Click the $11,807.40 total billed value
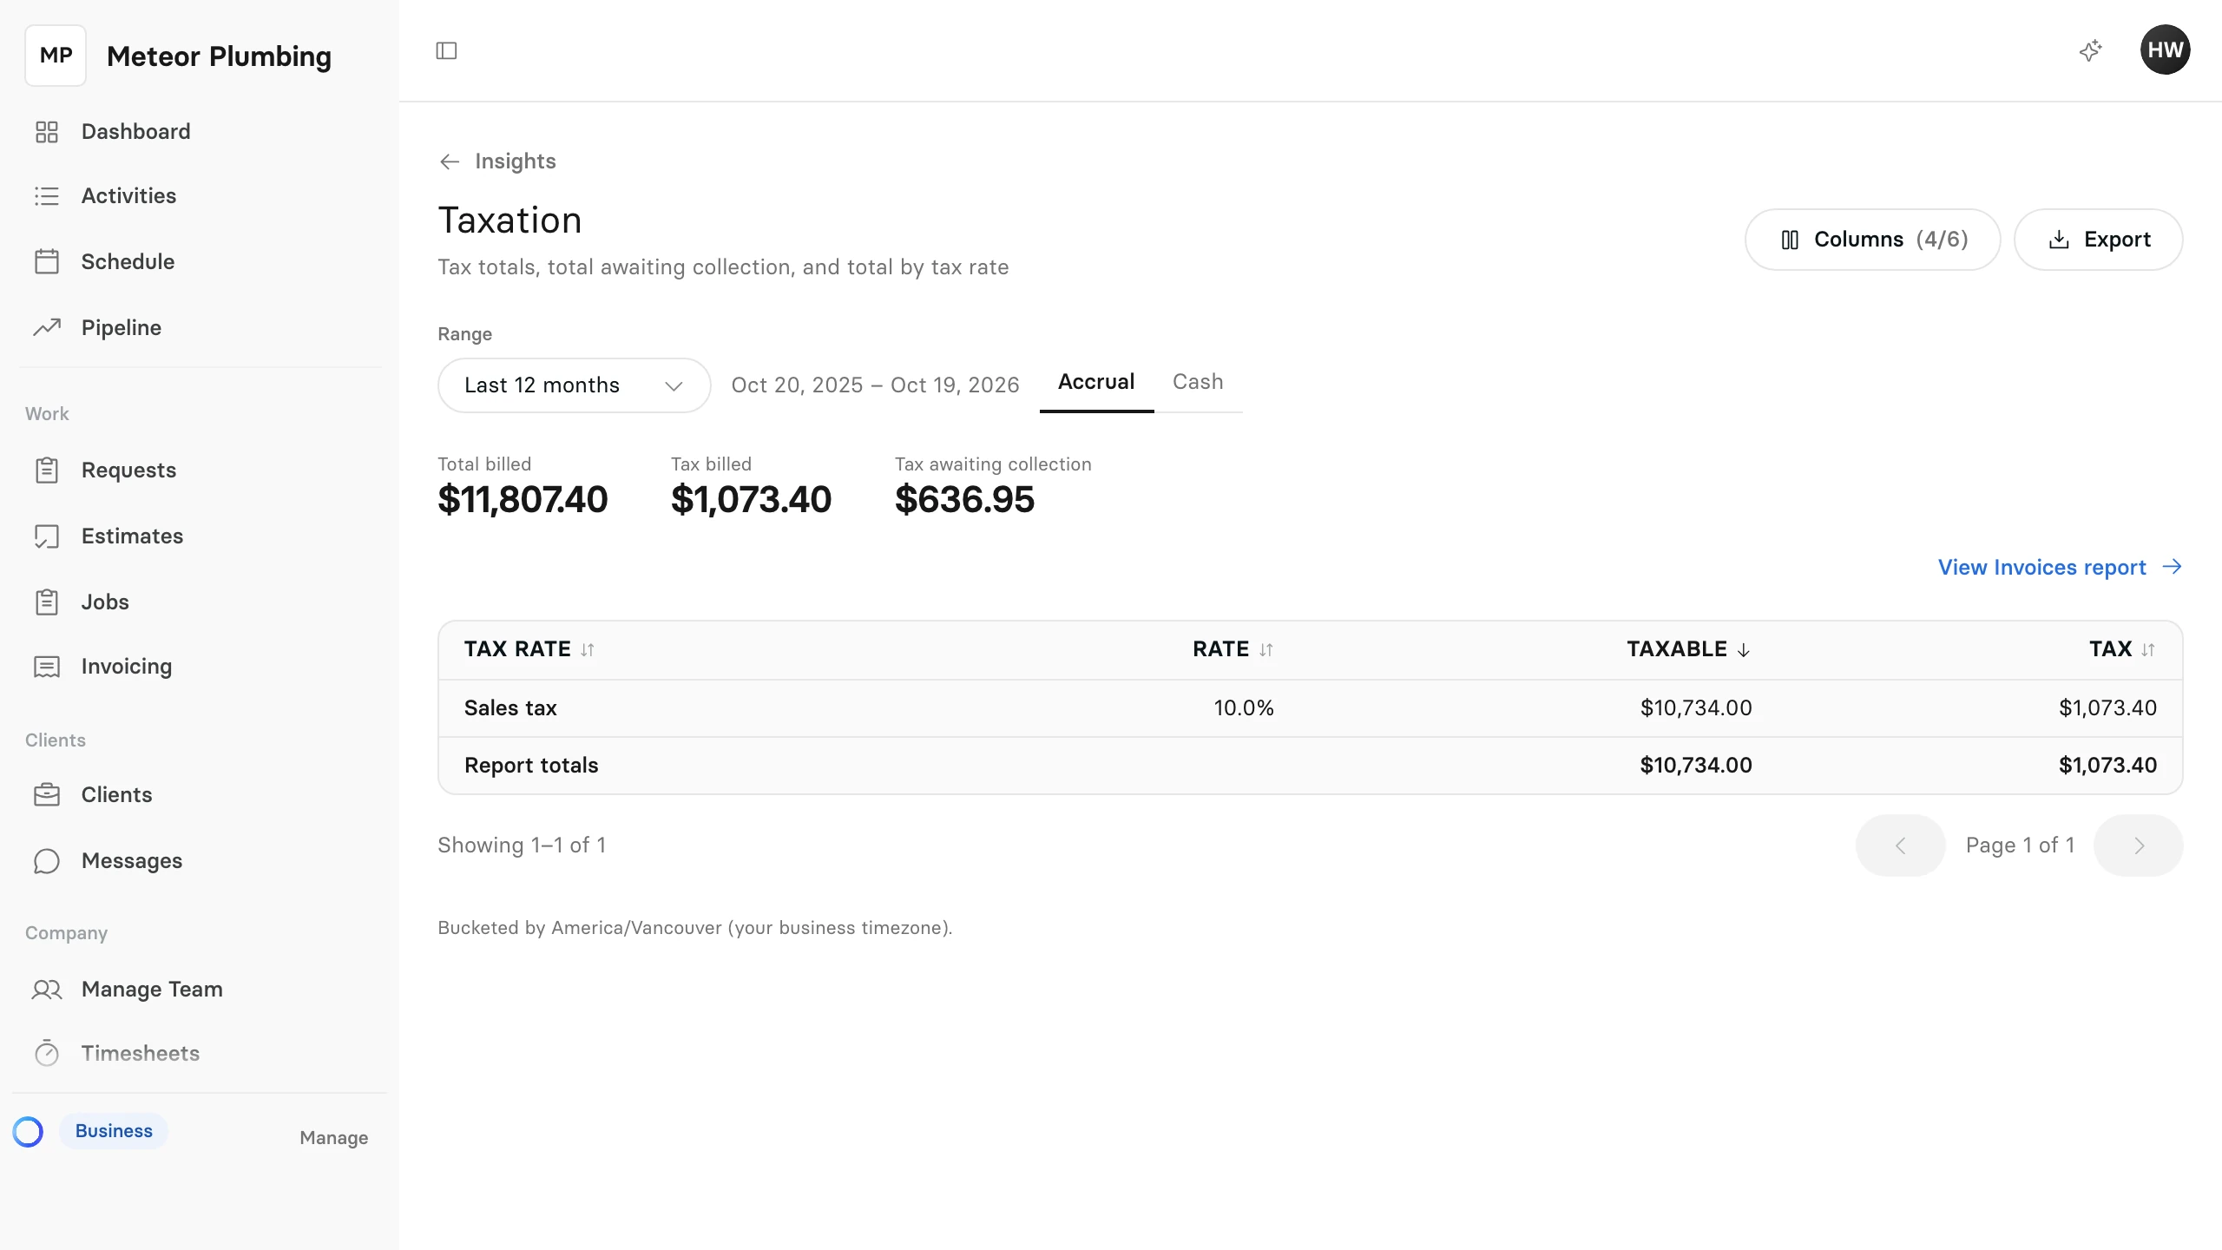This screenshot has height=1250, width=2222. [523, 500]
